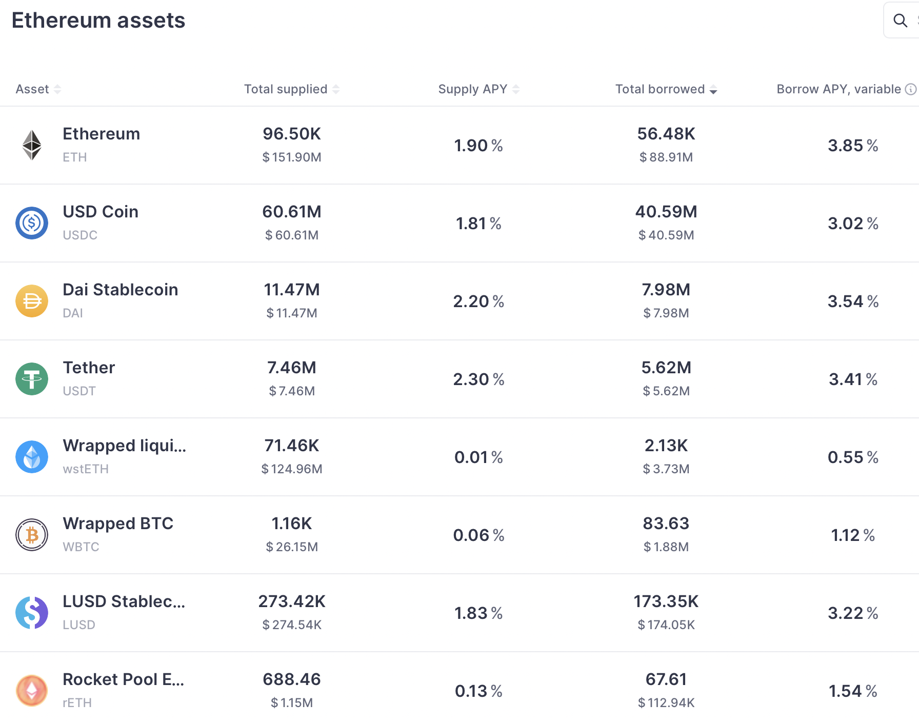Click LUSD total borrowed 173.35K
This screenshot has width=919, height=724.
(666, 601)
